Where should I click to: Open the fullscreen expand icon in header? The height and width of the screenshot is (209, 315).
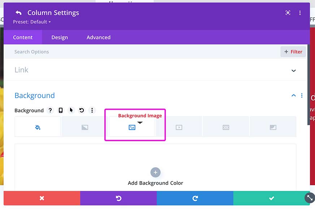click(288, 13)
